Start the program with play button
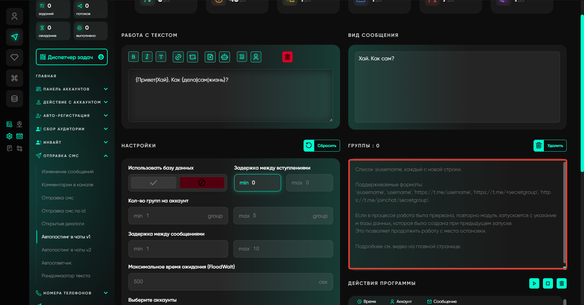Image resolution: width=584 pixels, height=305 pixels. click(534, 283)
